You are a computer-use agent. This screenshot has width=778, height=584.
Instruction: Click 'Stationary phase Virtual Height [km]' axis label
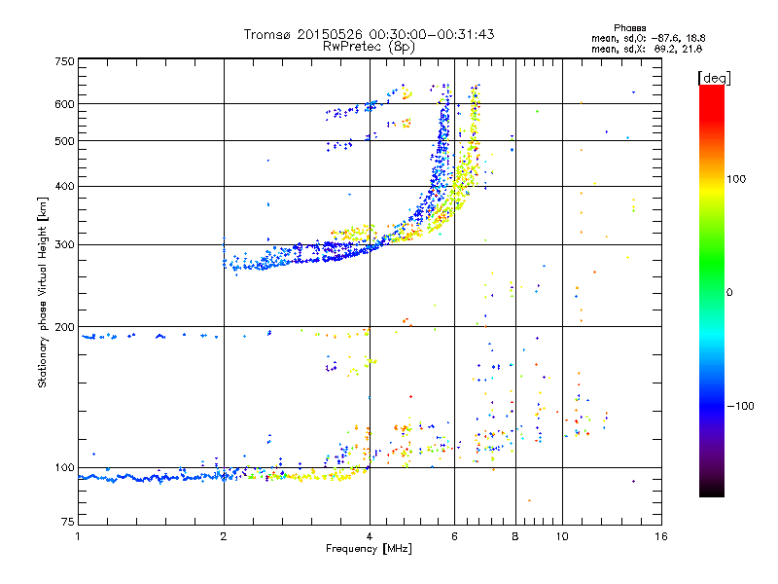43,293
